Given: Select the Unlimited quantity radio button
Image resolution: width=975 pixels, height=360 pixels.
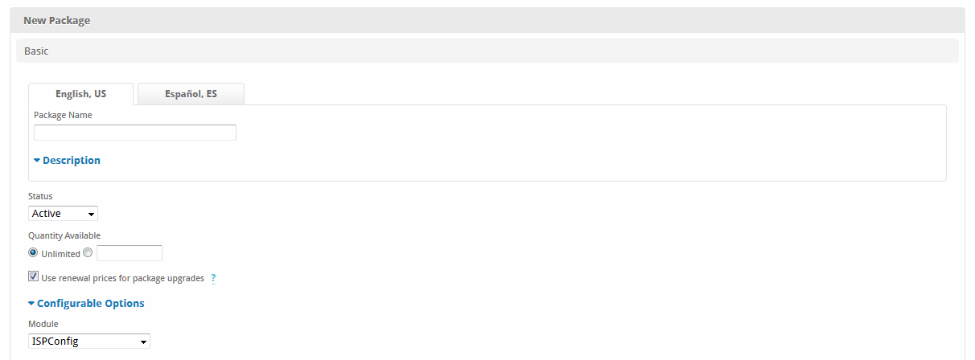Looking at the screenshot, I should [33, 252].
